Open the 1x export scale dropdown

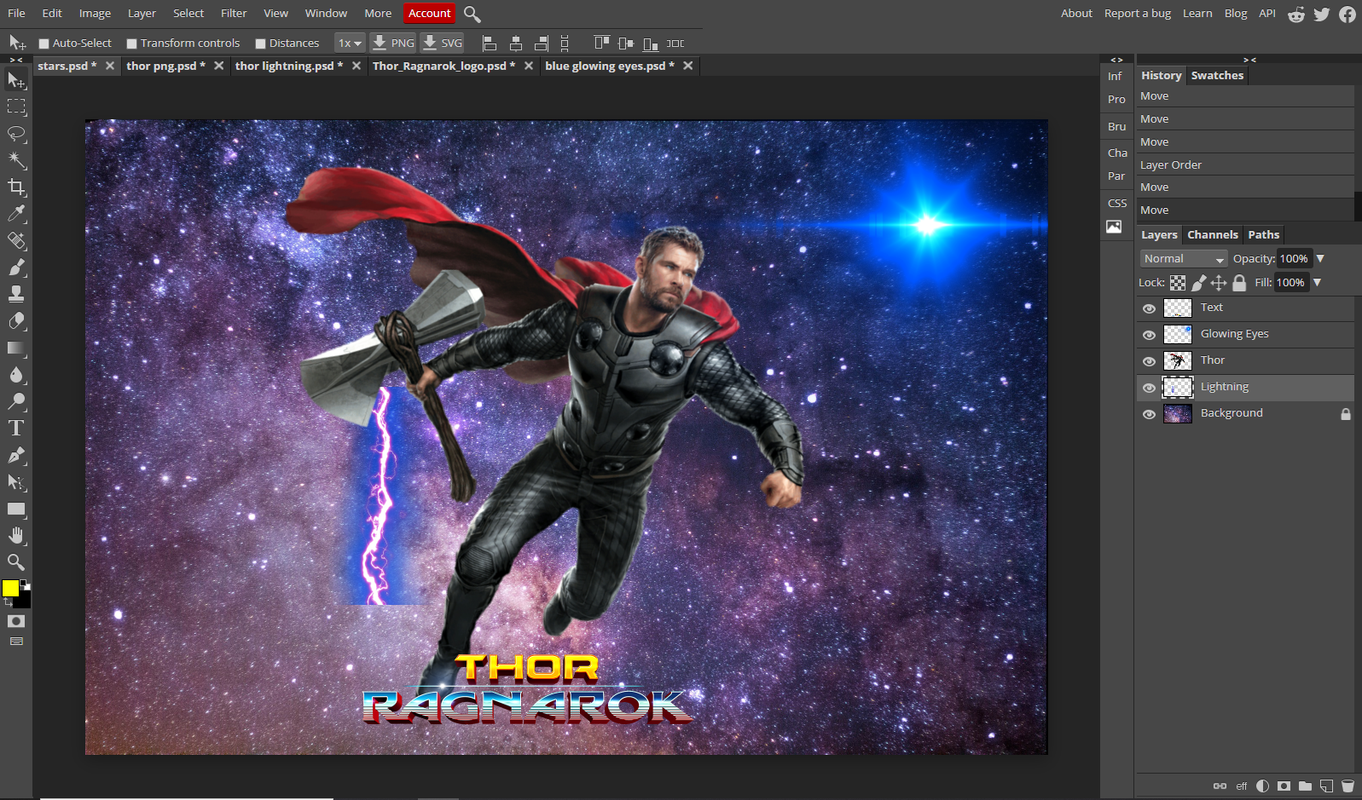pyautogui.click(x=350, y=43)
